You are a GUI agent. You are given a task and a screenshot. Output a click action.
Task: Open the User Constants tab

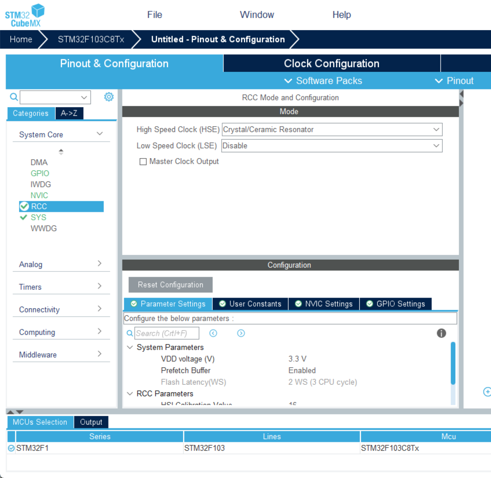click(x=250, y=304)
